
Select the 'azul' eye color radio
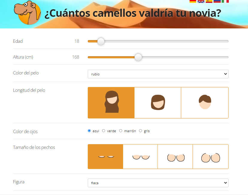[89, 131]
